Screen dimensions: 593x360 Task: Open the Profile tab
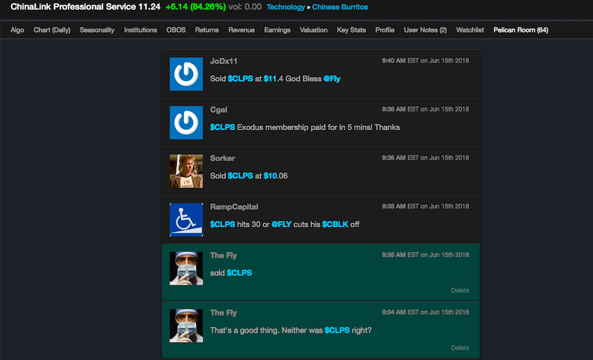point(385,30)
